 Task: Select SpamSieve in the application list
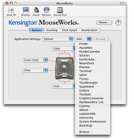pyautogui.click(x=93, y=87)
